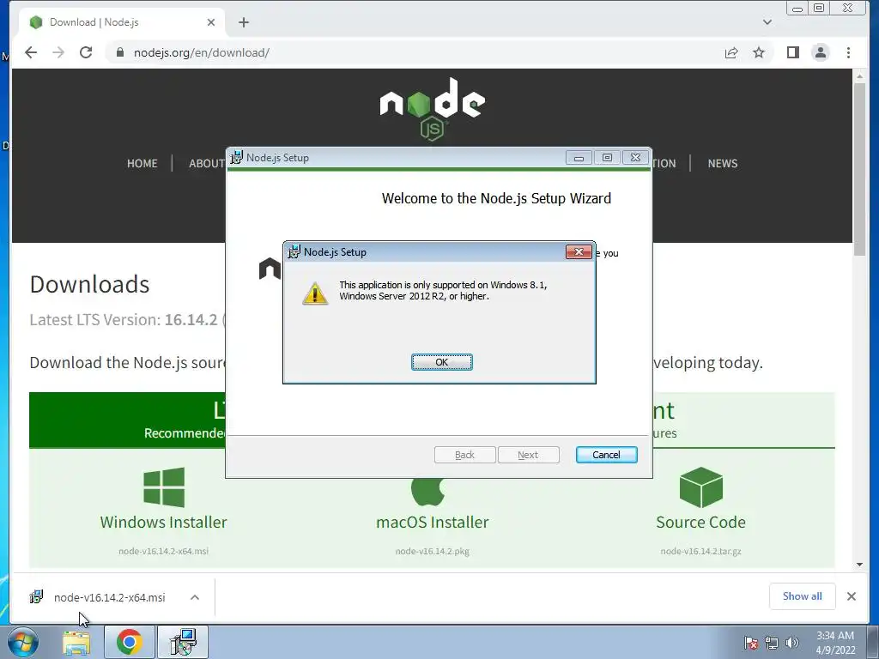The image size is (879, 659).
Task: Click Cancel in the Node.js Setup Wizard
Action: coord(606,455)
